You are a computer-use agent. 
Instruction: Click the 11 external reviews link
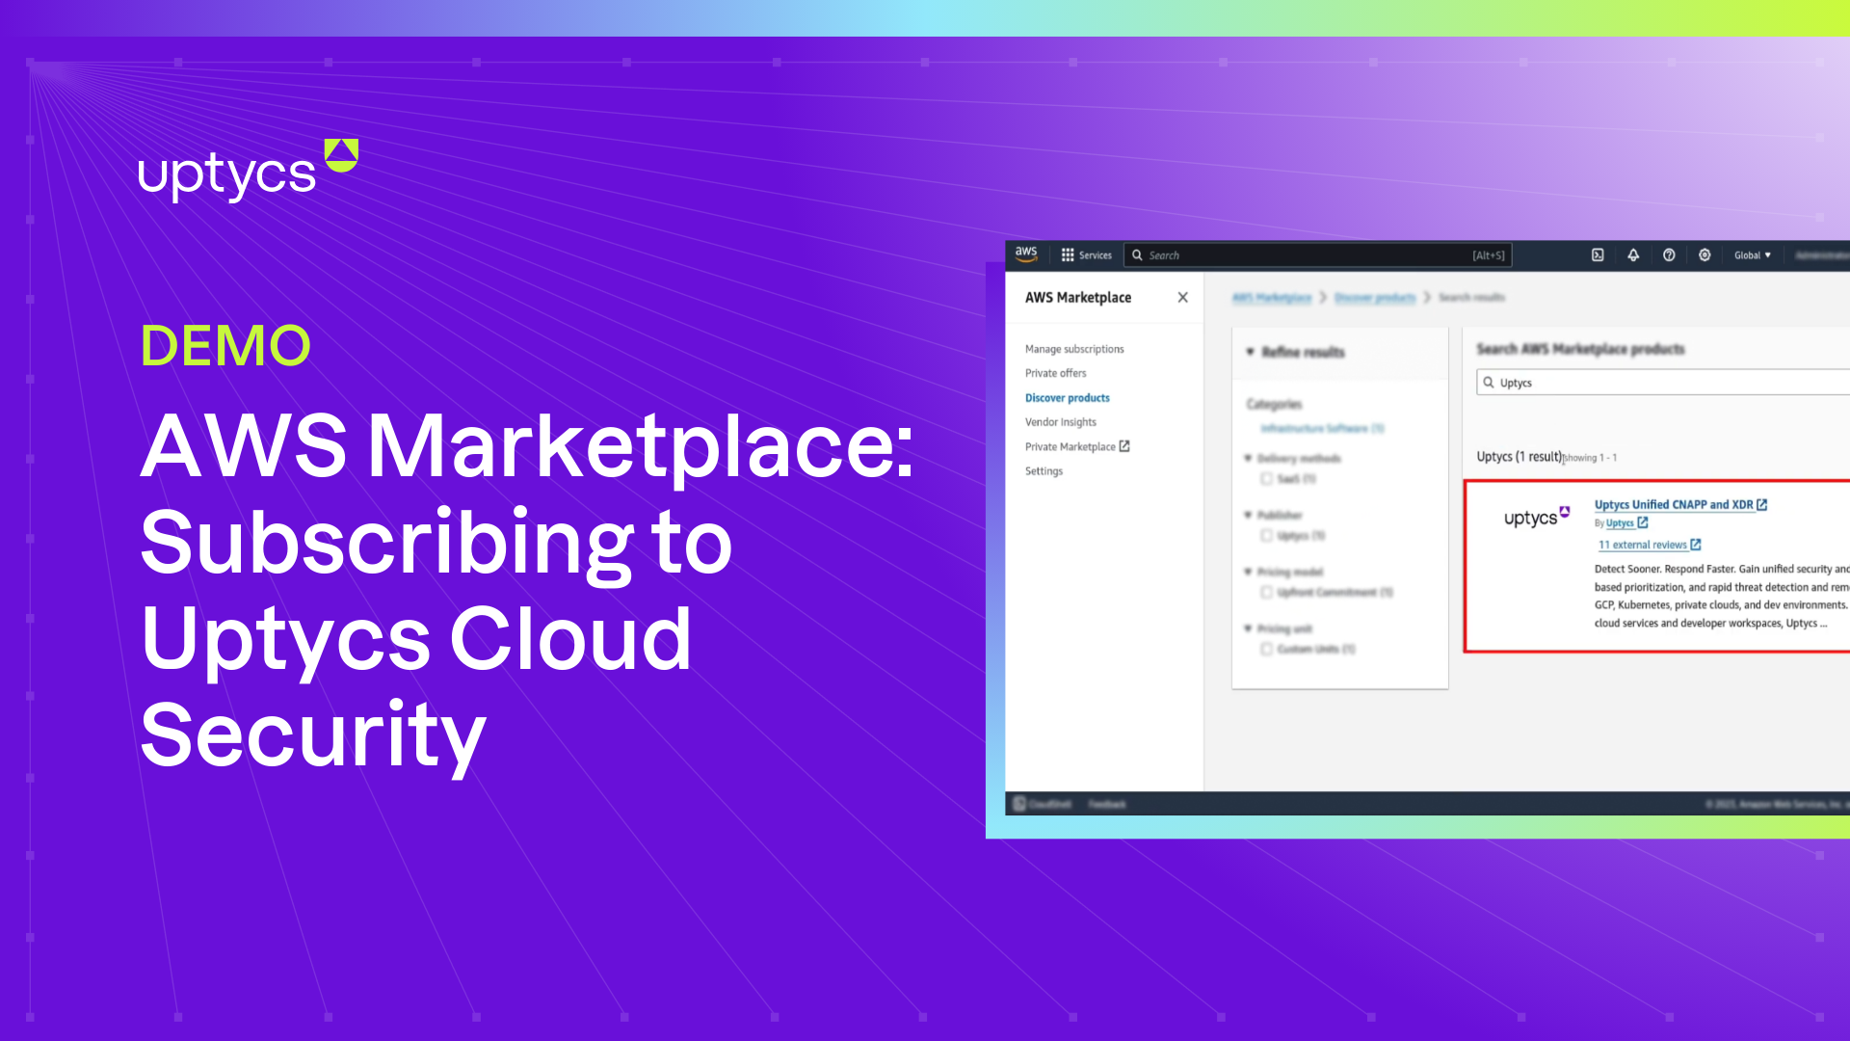(1644, 546)
